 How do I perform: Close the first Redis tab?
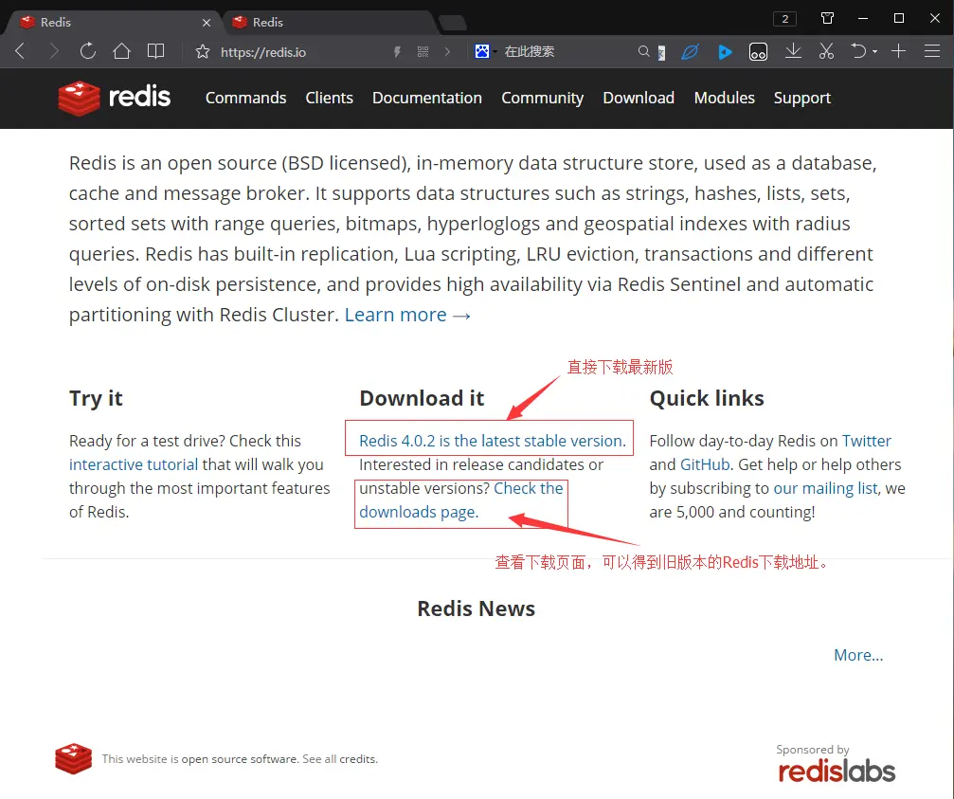[207, 23]
